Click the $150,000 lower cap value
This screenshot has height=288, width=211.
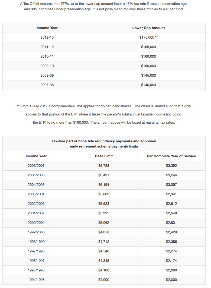(148, 66)
